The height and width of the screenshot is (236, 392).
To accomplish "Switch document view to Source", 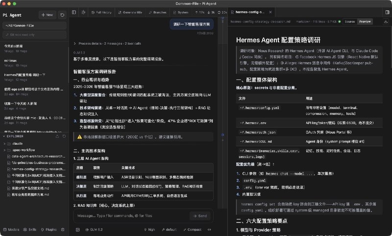I will (x=350, y=22).
